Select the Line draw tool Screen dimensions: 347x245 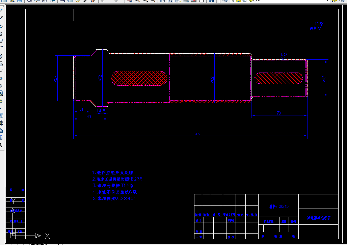1,10
